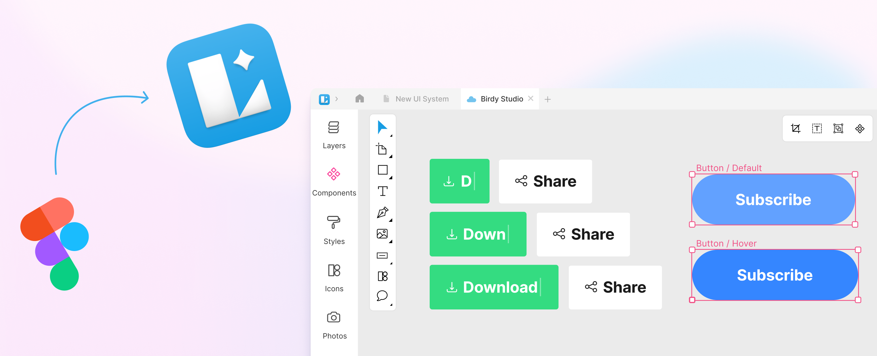This screenshot has height=356, width=877.
Task: Click the Lunacy app logo in tab bar
Action: pos(324,99)
